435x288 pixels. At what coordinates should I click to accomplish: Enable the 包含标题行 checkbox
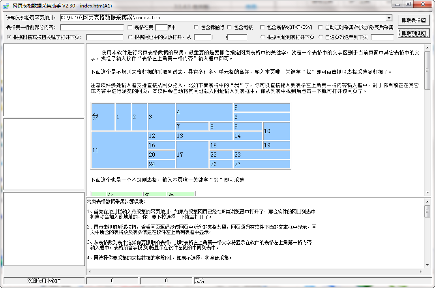click(x=196, y=28)
